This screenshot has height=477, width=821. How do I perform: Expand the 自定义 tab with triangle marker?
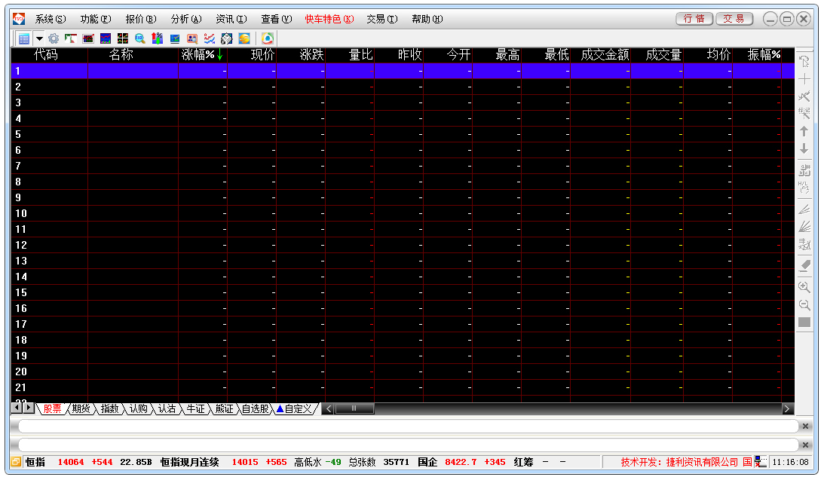pos(294,409)
